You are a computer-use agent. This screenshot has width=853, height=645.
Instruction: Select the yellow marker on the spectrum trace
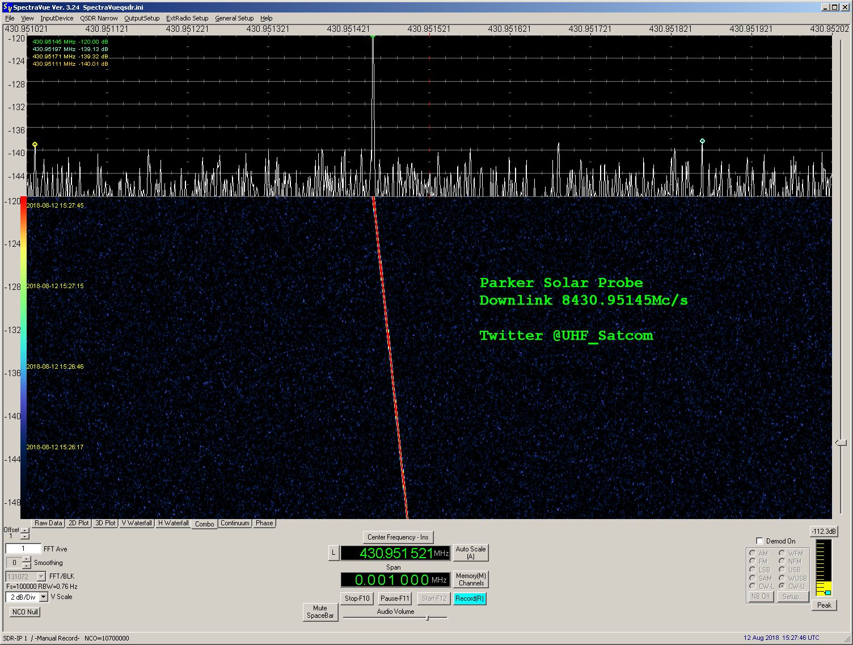click(35, 145)
